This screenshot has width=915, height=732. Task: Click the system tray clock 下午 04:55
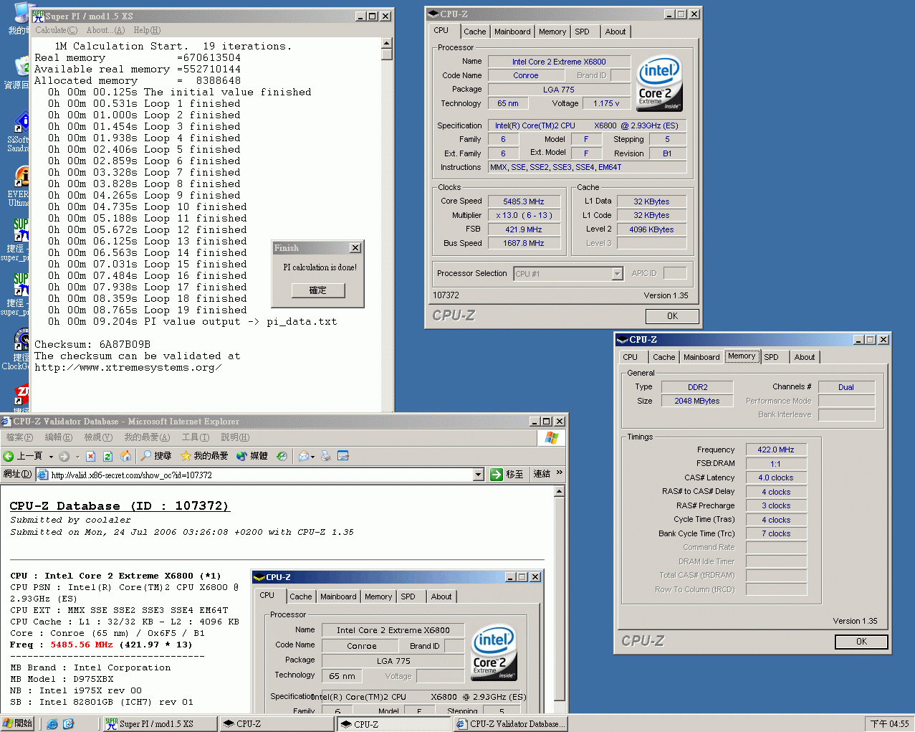(x=889, y=724)
